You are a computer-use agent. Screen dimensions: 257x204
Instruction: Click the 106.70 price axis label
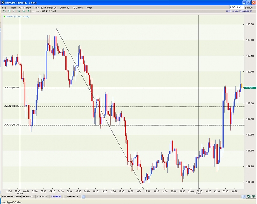pyautogui.click(x=250, y=182)
